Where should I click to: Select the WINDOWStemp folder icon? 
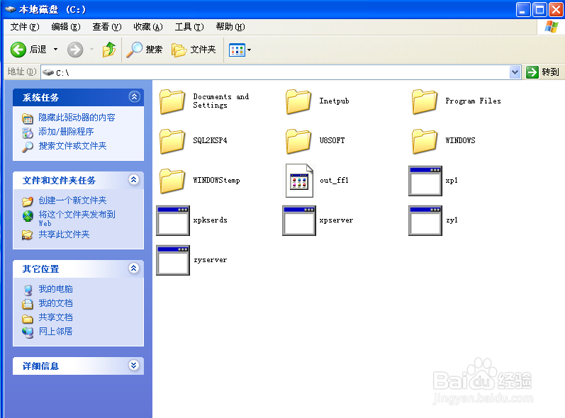(x=172, y=181)
